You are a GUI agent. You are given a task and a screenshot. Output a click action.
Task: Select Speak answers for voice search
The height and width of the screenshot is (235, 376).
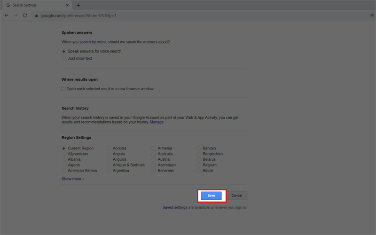[x=64, y=51]
